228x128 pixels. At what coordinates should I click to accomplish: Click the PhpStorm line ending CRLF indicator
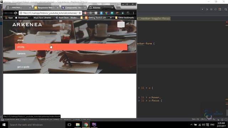(203, 119)
